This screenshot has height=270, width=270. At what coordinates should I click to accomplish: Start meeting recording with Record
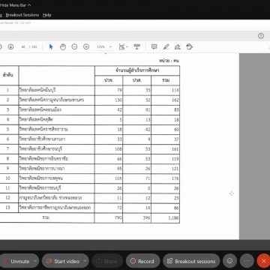tap(142, 261)
